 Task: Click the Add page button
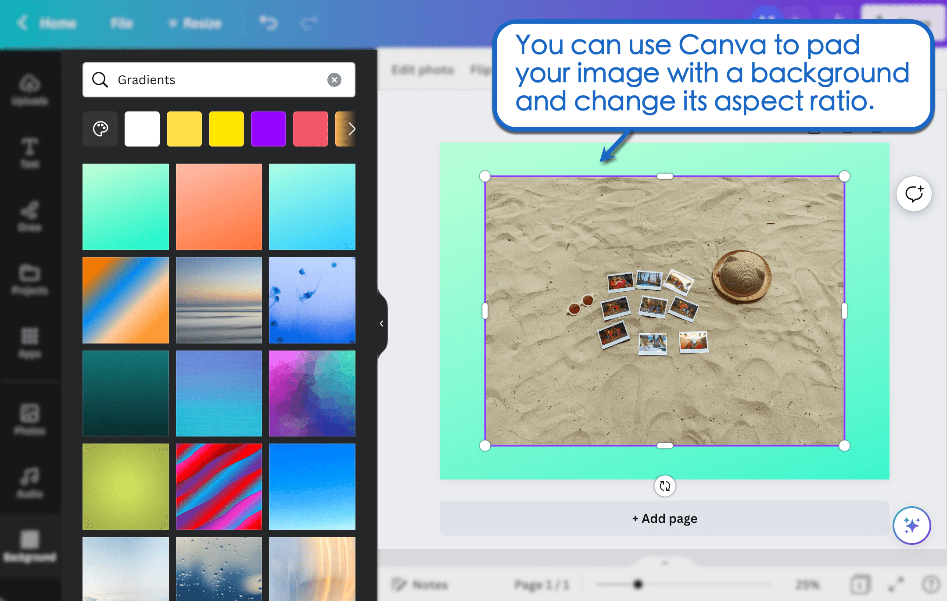click(664, 519)
